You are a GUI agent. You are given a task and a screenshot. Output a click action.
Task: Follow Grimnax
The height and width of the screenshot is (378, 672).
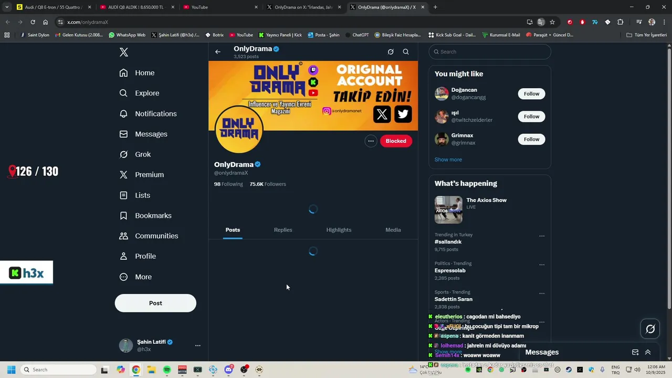tap(531, 139)
